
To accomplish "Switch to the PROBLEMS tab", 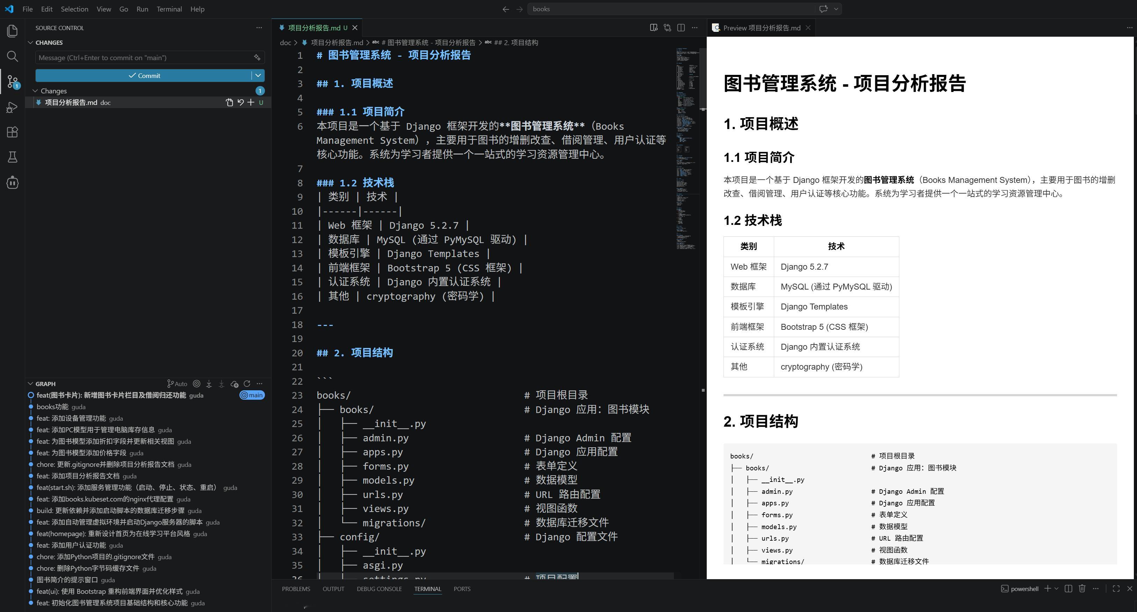I will coord(296,589).
